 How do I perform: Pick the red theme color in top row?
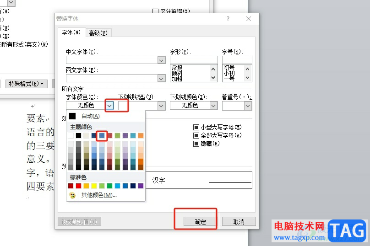pos(110,135)
